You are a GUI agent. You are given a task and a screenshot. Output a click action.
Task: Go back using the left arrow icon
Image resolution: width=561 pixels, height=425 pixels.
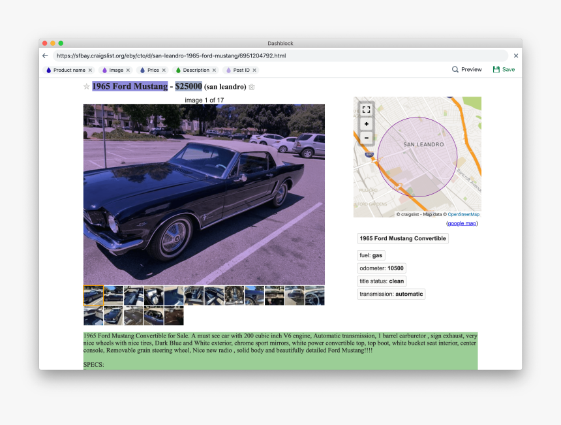pos(45,56)
